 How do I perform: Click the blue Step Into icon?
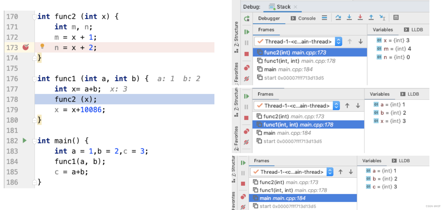coord(349,18)
